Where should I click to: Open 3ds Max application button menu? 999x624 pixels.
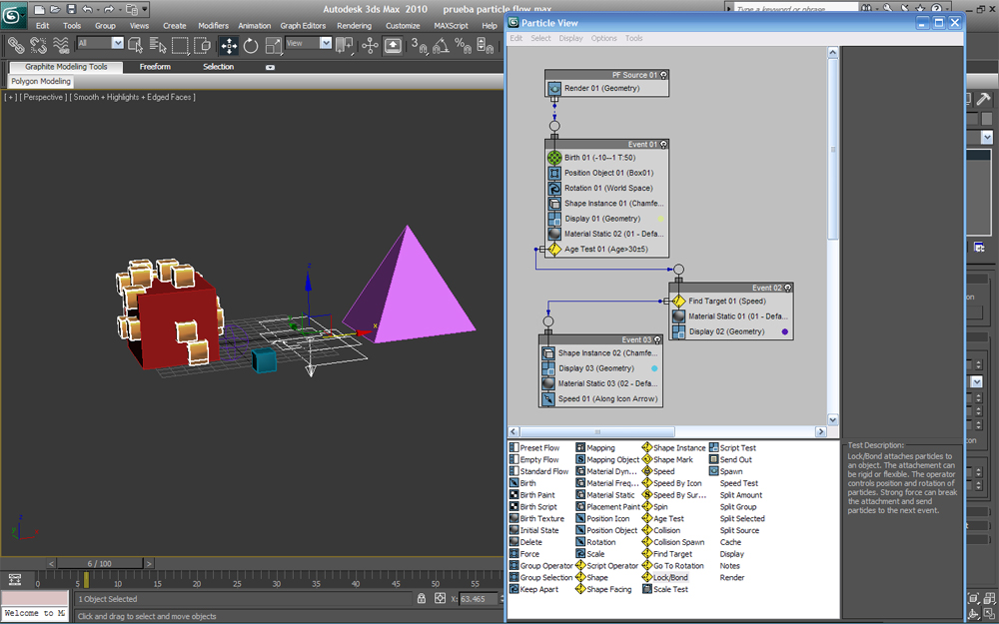click(13, 15)
